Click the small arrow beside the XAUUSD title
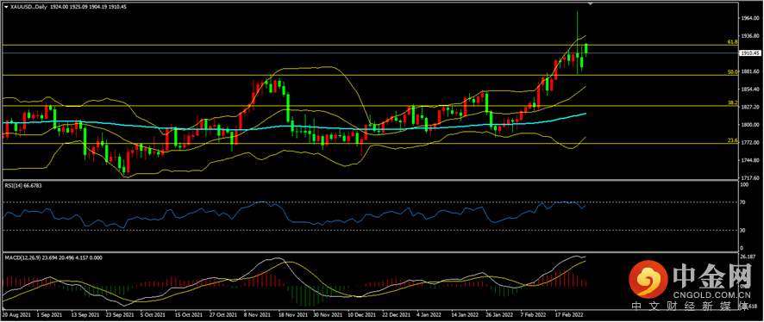The height and width of the screenshot is (322, 764). click(x=5, y=7)
